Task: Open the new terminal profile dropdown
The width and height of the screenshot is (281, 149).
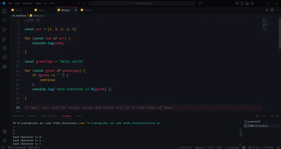Action: [x=260, y=116]
